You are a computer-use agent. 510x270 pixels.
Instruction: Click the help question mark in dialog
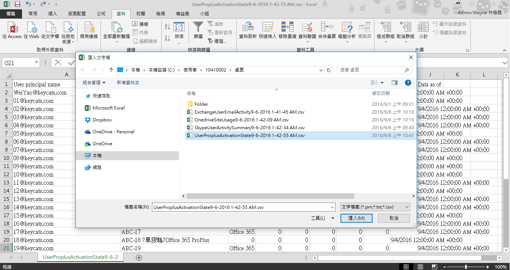(408, 83)
